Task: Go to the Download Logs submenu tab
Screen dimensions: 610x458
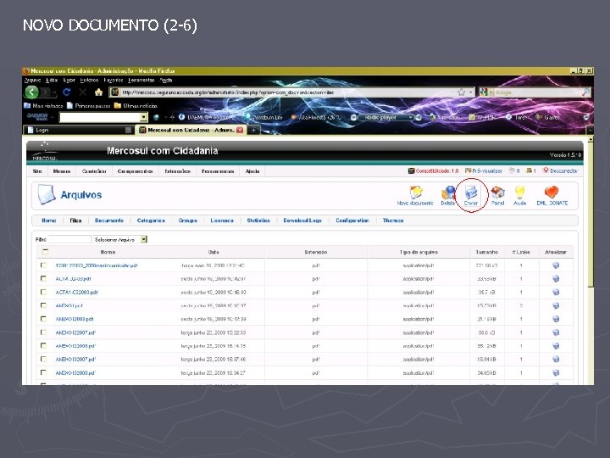Action: tap(302, 221)
